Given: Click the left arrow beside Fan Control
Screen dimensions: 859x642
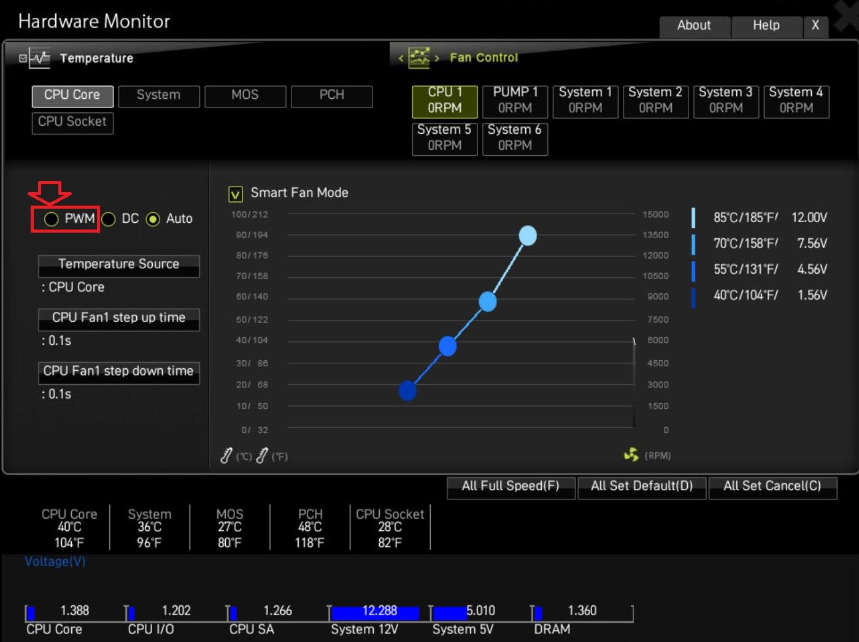Looking at the screenshot, I should click(x=401, y=58).
